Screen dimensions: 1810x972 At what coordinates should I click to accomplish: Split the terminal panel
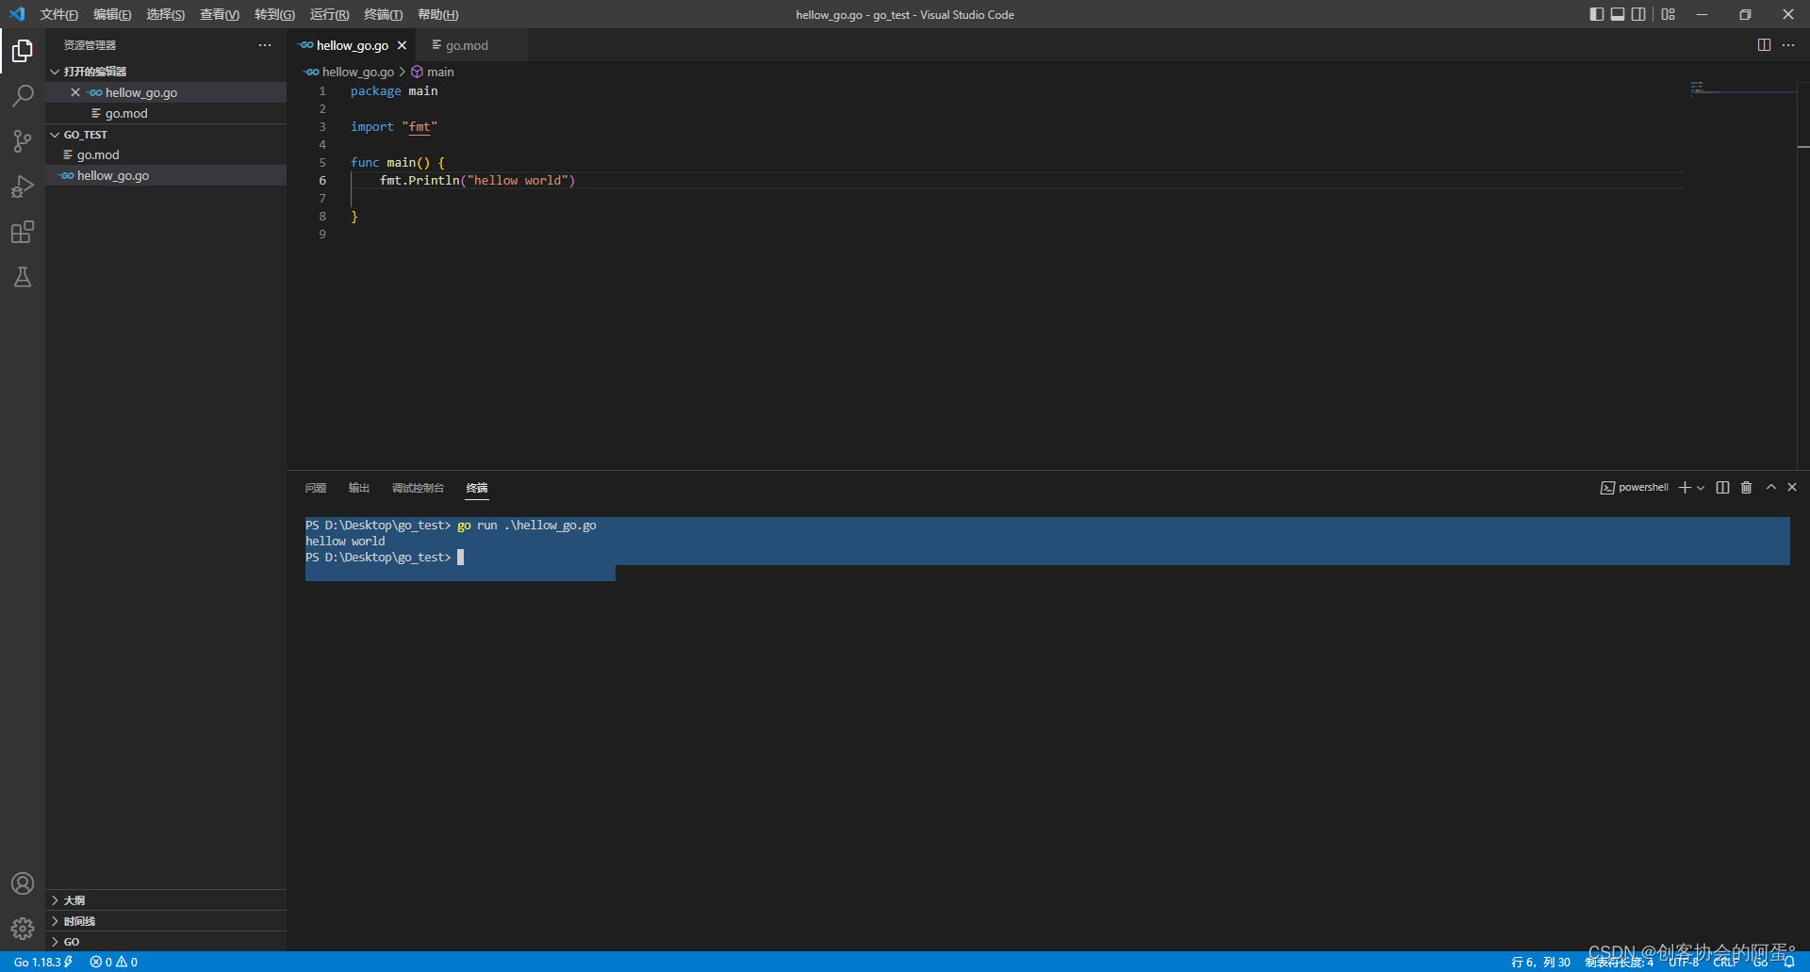tap(1722, 487)
